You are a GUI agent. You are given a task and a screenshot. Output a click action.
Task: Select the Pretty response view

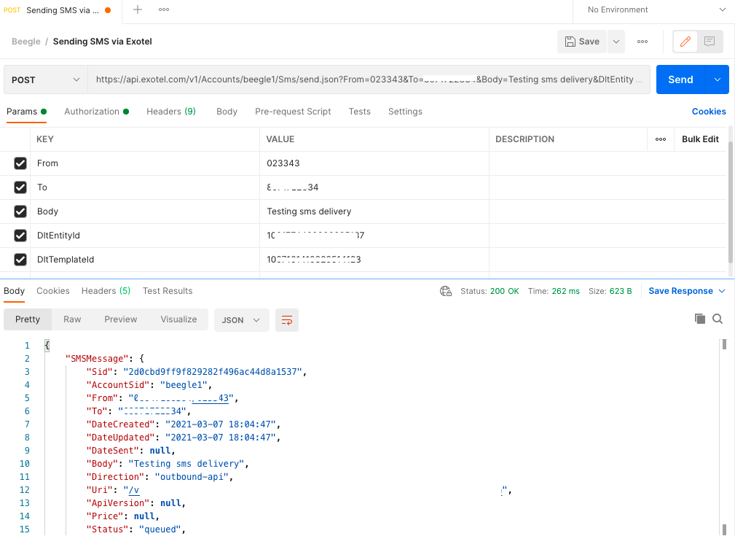click(x=28, y=319)
